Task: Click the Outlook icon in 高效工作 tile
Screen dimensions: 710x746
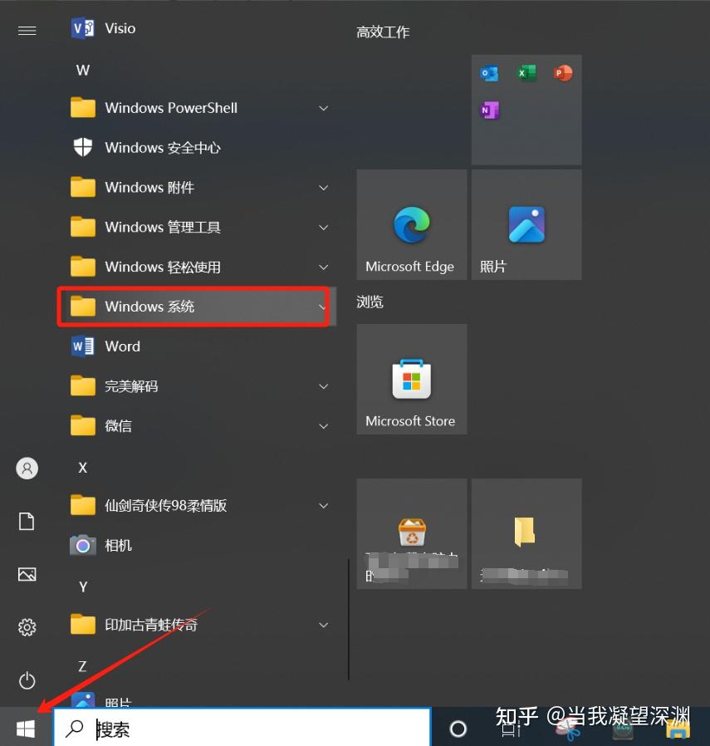Action: (x=489, y=73)
